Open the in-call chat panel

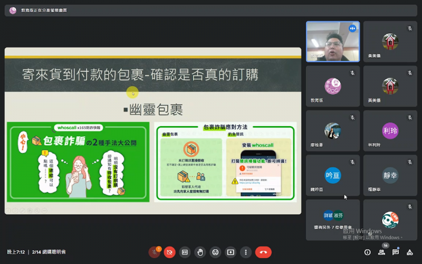[x=396, y=252]
